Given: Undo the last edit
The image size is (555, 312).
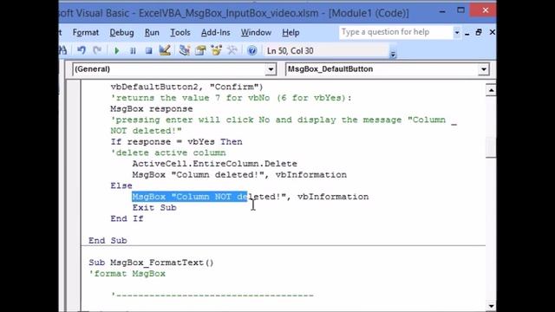Looking at the screenshot, I should (82, 50).
